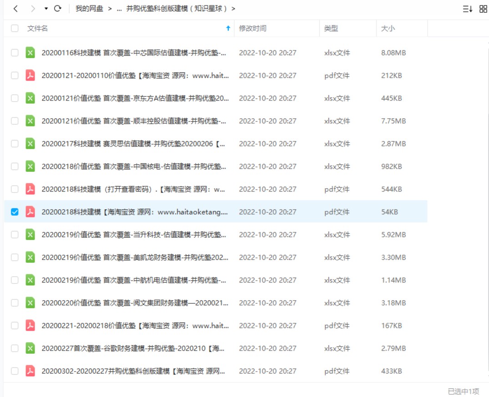Image resolution: width=489 pixels, height=397 pixels.
Task: Check the 当升科技 file checkbox
Action: click(15, 235)
